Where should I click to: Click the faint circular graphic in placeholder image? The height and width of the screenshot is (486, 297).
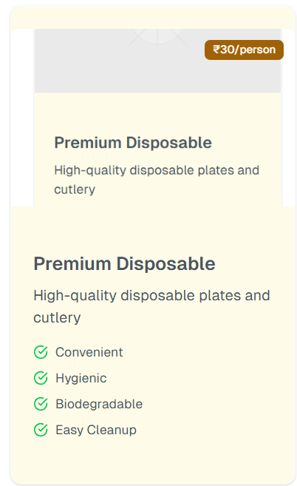(157, 36)
